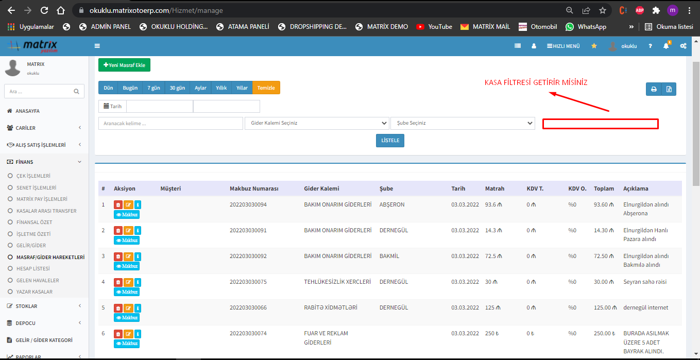The width and height of the screenshot is (700, 360).
Task: View Makbuz for row 4
Action: (127, 292)
